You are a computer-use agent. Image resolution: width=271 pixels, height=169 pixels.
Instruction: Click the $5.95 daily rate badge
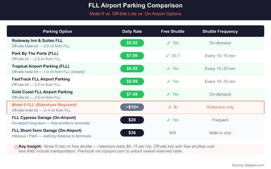[x=132, y=43]
